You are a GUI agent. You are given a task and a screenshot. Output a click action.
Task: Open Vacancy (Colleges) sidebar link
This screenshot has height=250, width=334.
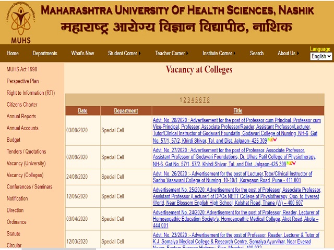coord(25,175)
